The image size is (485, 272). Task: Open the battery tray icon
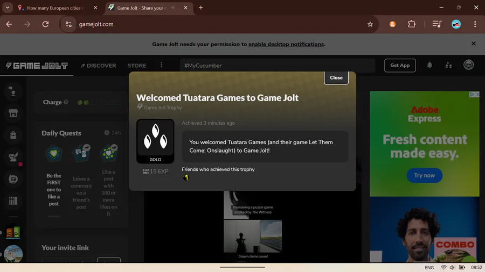[461, 267]
